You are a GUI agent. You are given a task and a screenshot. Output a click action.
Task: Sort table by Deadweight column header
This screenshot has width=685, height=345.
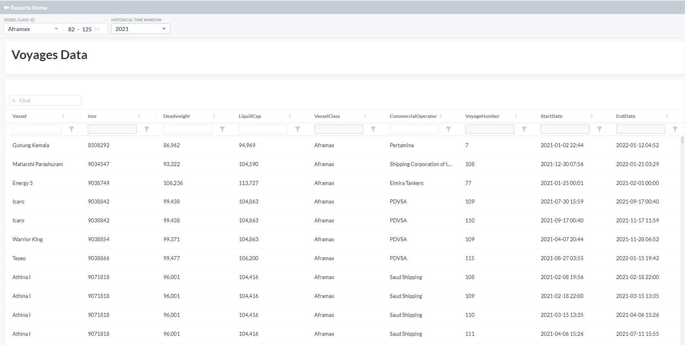177,116
